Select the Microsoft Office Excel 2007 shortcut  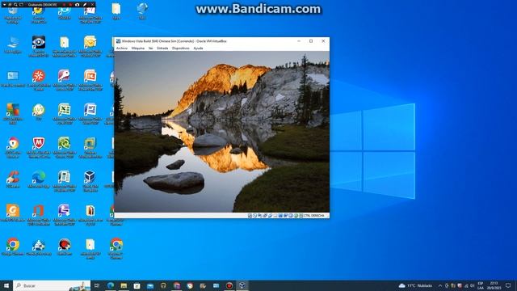coord(65,110)
